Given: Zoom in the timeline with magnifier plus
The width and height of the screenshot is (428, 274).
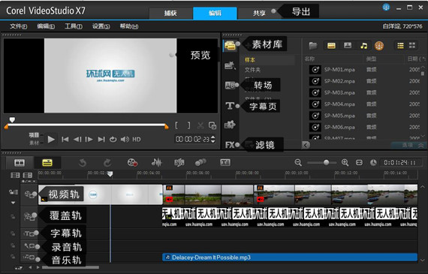Looking at the screenshot, I should (345, 163).
